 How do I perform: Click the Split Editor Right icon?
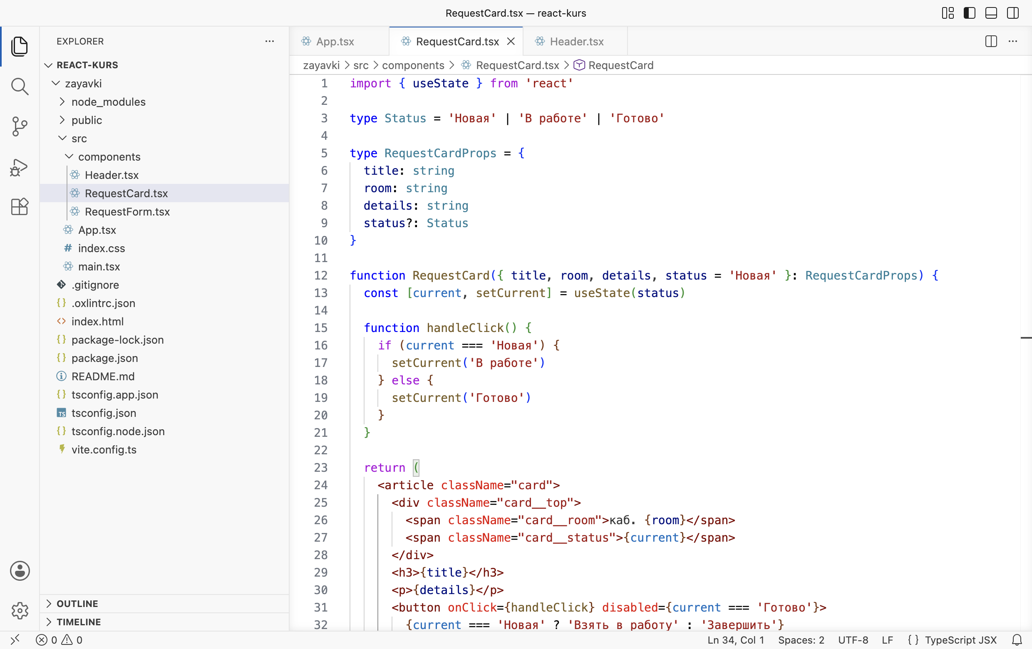[x=991, y=42]
